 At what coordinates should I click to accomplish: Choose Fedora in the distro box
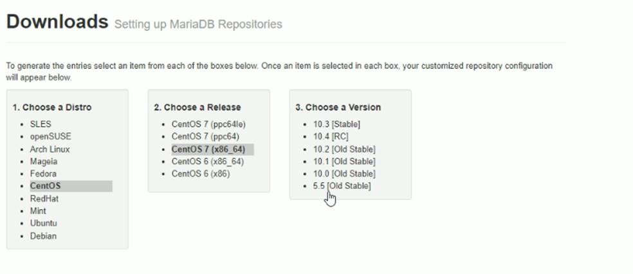point(43,174)
